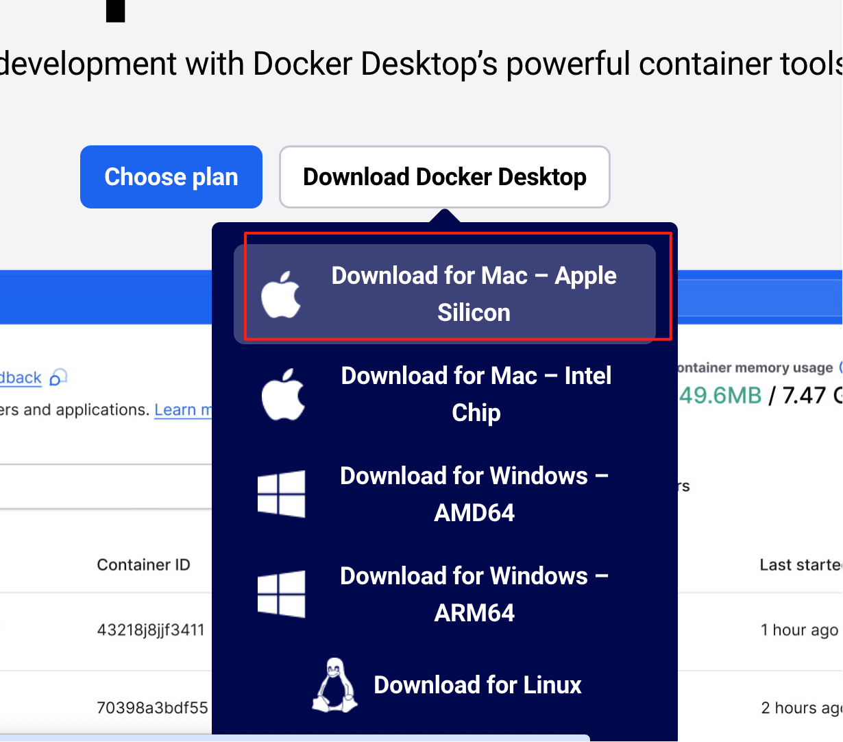Click the 2 hours ago cell
Image resolution: width=843 pixels, height=742 pixels.
click(x=802, y=707)
